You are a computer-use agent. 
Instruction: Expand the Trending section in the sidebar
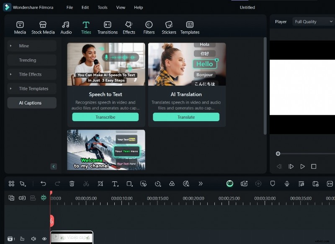point(31,60)
